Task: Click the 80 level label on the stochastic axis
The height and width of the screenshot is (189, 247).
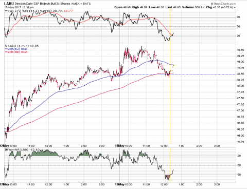Action: [x=238, y=17]
